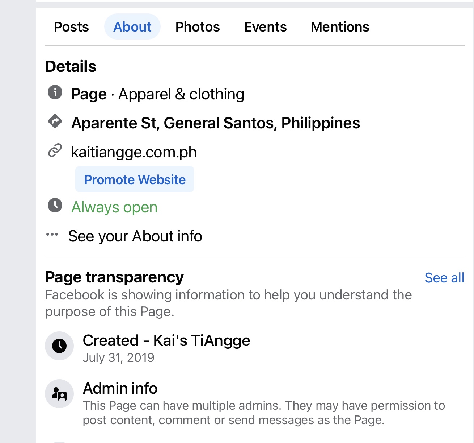Open the Mentions tab
The height and width of the screenshot is (443, 474).
pos(340,27)
